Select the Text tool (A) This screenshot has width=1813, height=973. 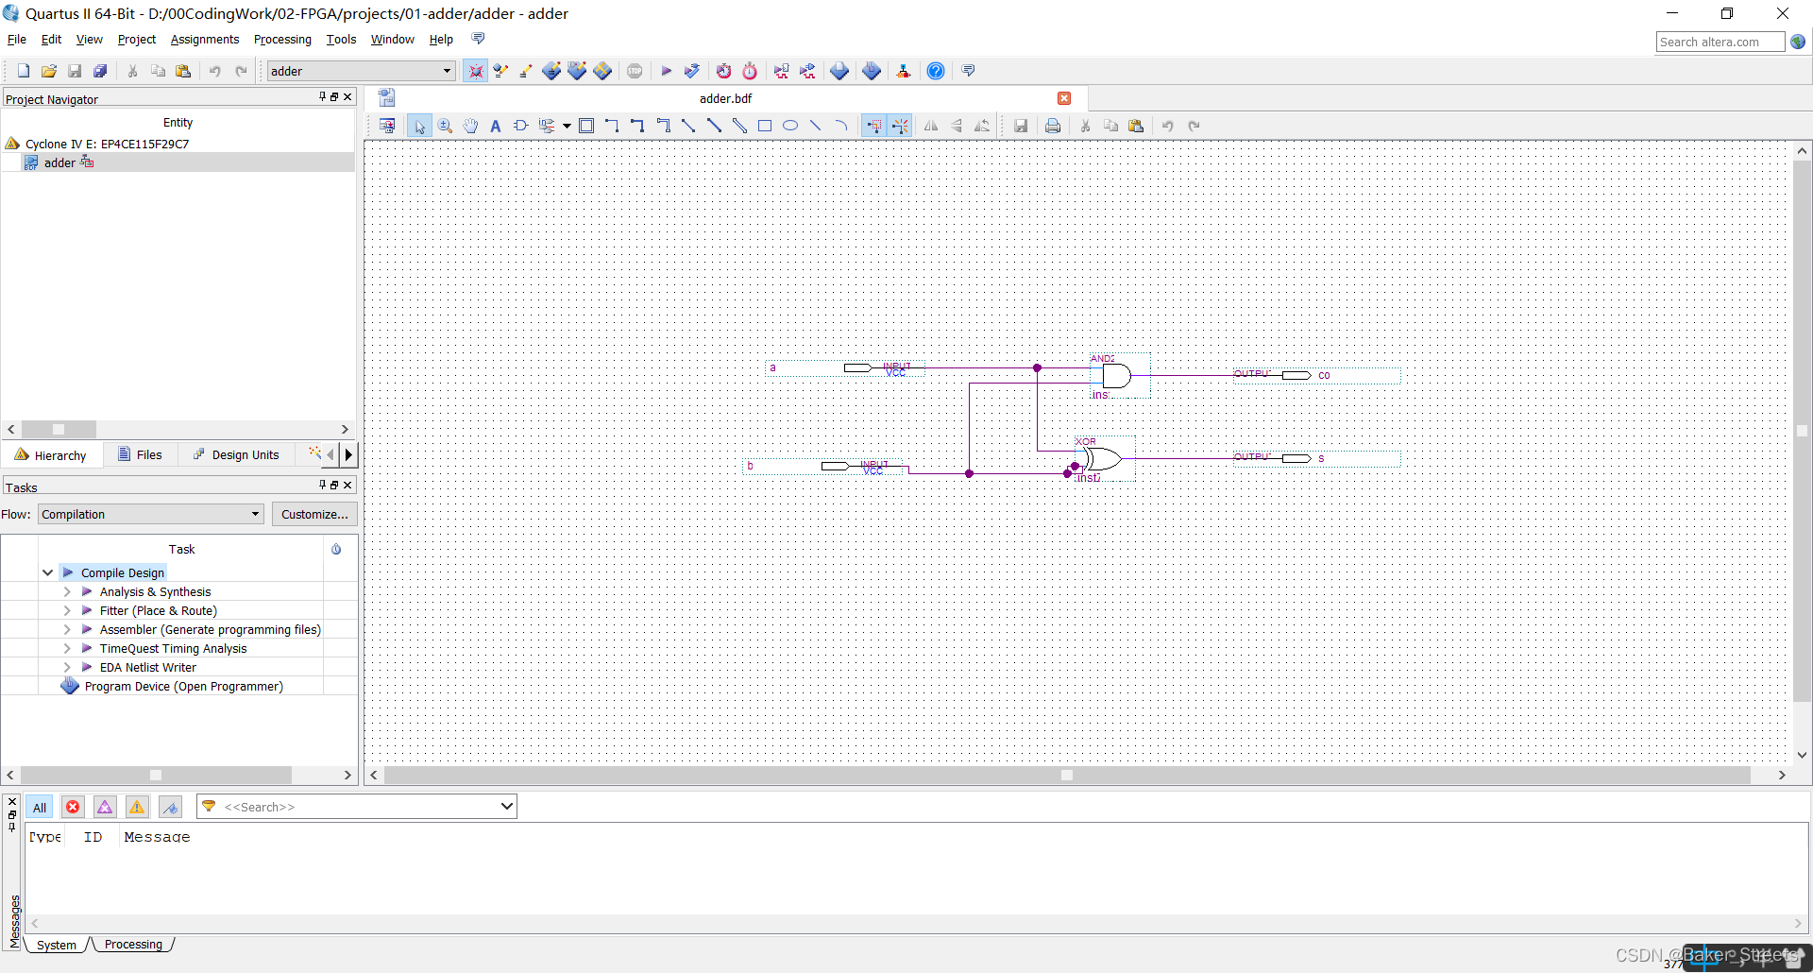point(496,126)
